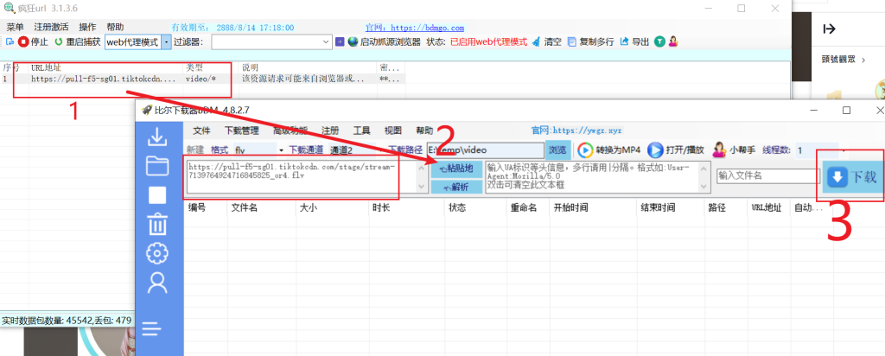This screenshot has width=885, height=356.
Task: Open the 操作 menu in 疯狂url
Action: pyautogui.click(x=87, y=27)
